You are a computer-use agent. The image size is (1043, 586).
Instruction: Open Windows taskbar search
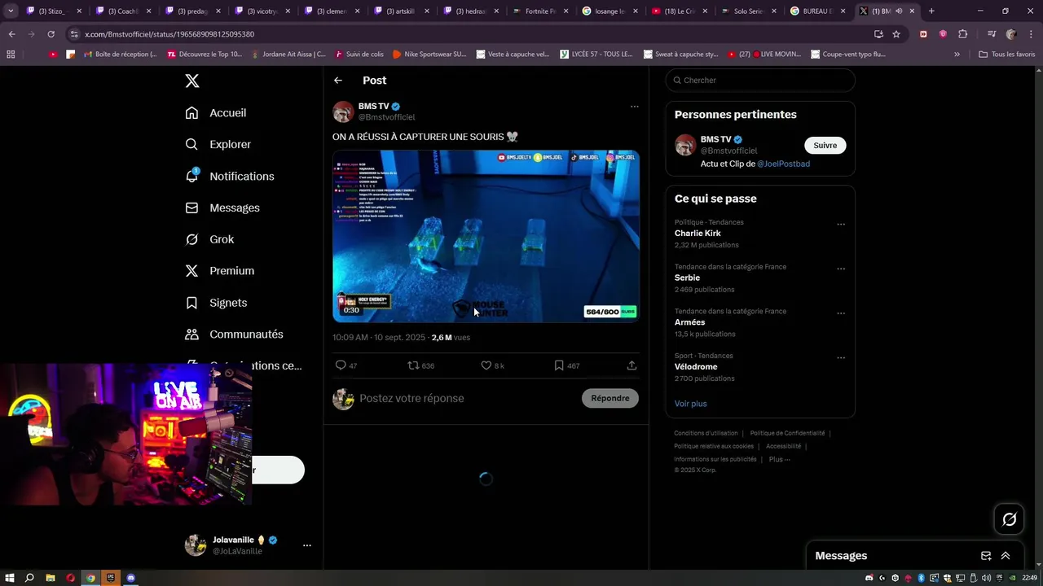tap(29, 578)
